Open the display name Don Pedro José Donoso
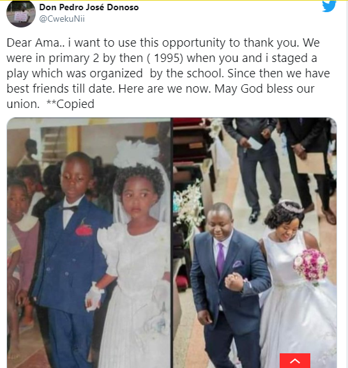 [x=89, y=7]
